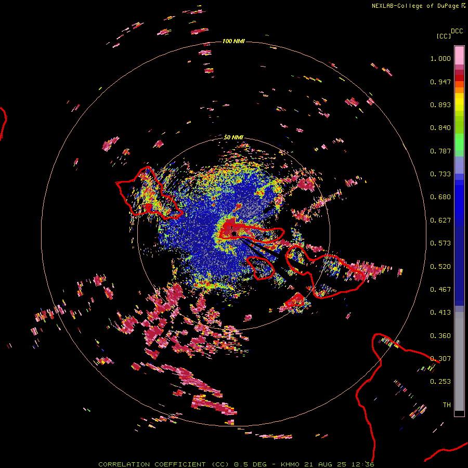The image size is (468, 468).
Task: Click the 0.360 color scale value
Action: (440, 336)
